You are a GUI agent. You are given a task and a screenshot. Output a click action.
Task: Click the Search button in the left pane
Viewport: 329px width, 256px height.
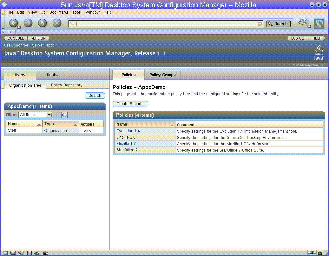click(x=95, y=96)
